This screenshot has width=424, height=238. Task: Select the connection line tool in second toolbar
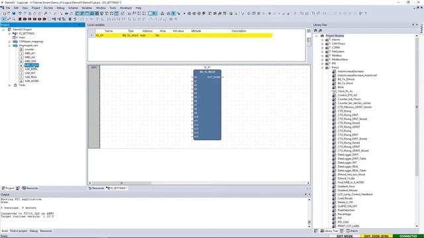point(9,19)
